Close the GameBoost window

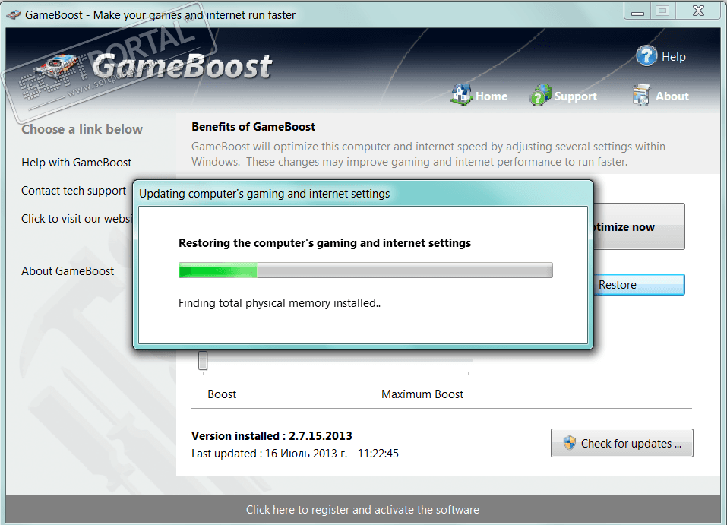click(x=698, y=11)
